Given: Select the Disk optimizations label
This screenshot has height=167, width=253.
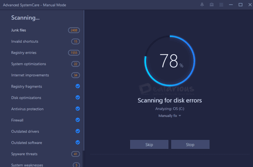Looking at the screenshot, I should [x=26, y=98].
